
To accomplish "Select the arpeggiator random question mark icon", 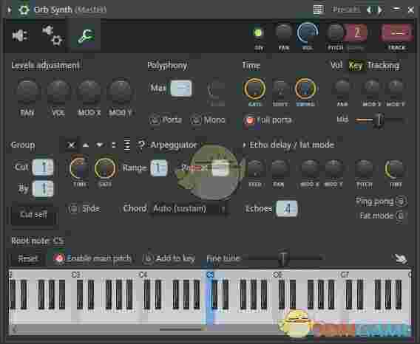I will point(141,145).
